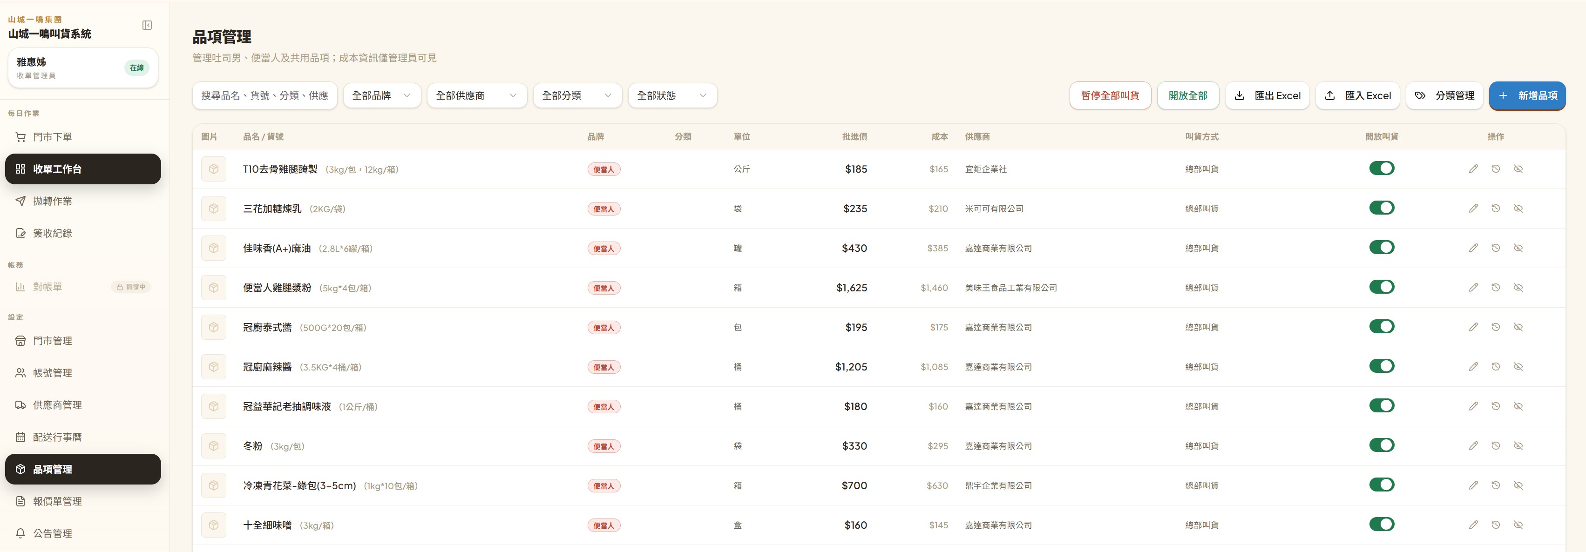
Task: Open the 雅惠姊 user card
Action: pos(83,67)
